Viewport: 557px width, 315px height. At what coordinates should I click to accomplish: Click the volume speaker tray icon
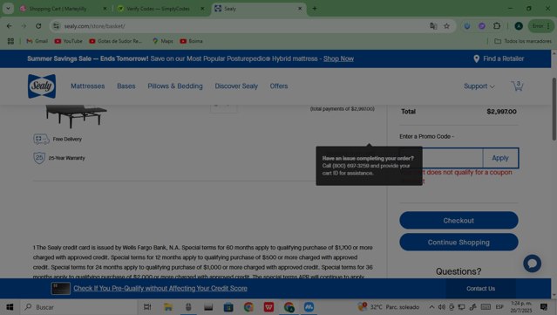442,307
